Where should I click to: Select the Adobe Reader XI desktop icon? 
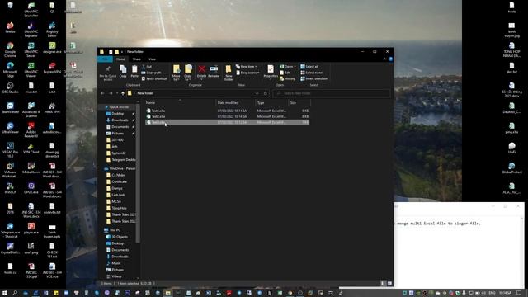31,130
